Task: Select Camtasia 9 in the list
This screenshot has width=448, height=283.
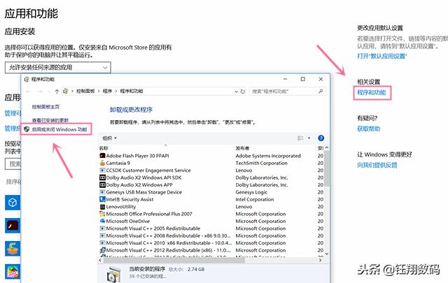Action: tap(118, 164)
